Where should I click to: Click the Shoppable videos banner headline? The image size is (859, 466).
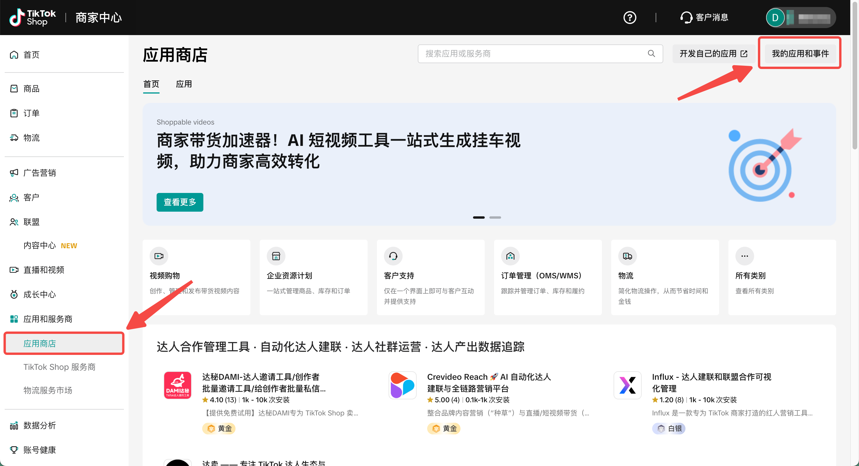coord(338,151)
